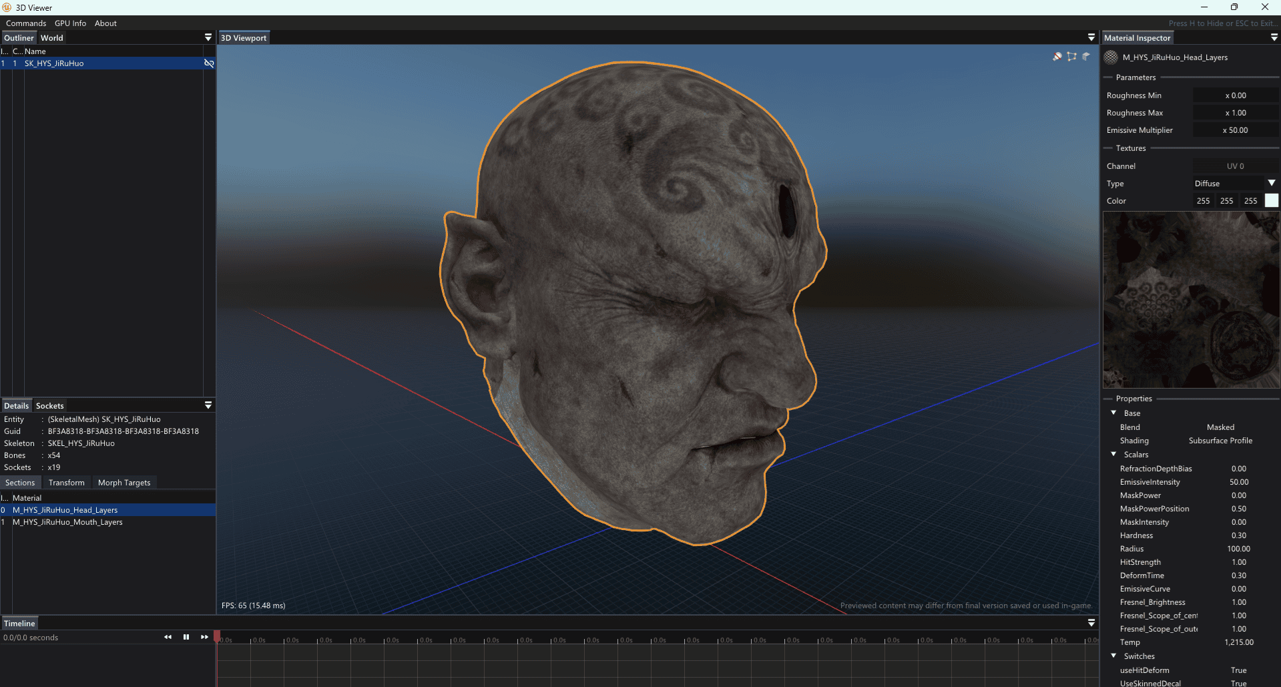The image size is (1281, 687).
Task: Click the Blend Masked value
Action: pyautogui.click(x=1220, y=427)
